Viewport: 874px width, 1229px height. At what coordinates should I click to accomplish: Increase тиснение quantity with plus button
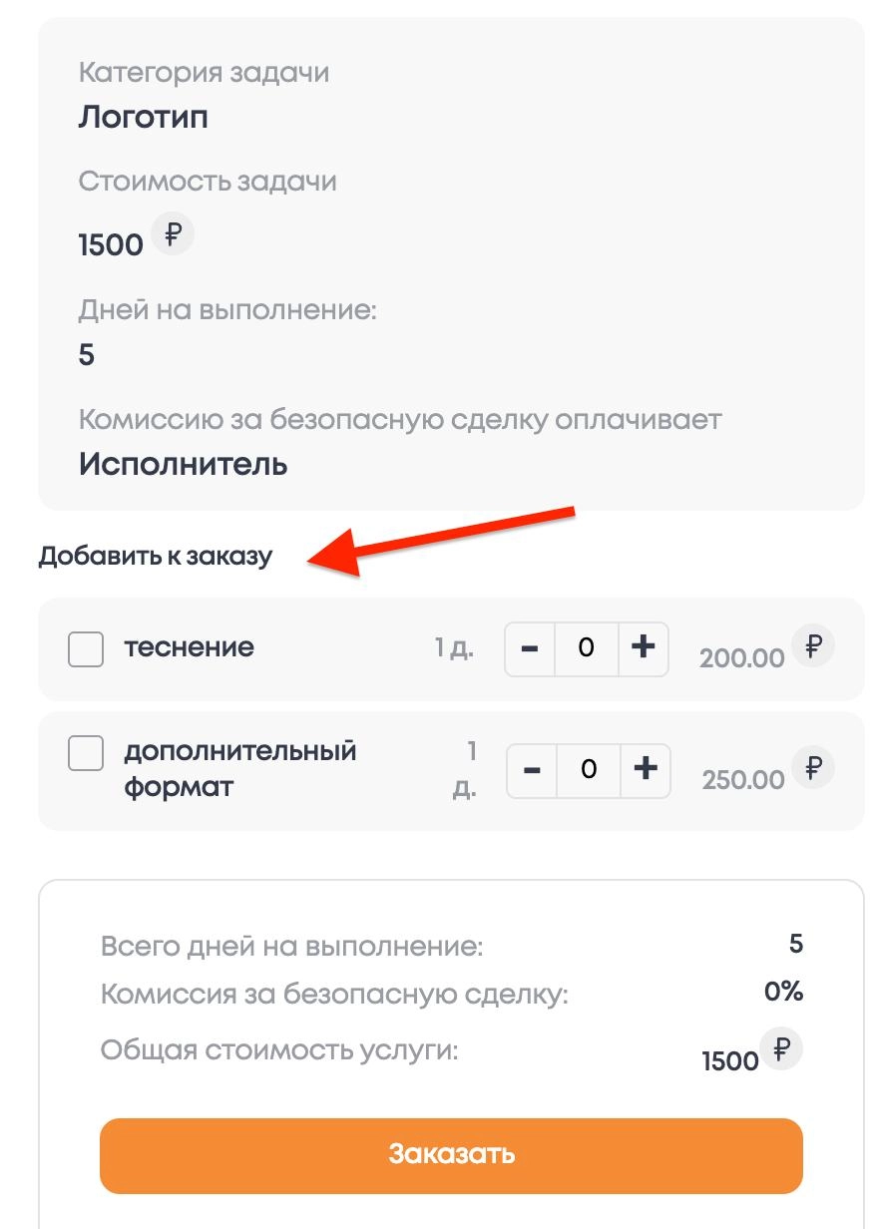[644, 648]
